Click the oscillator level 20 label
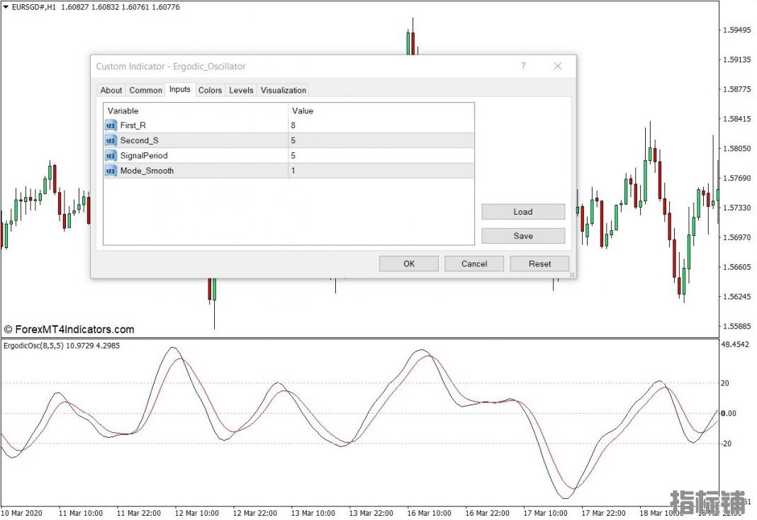 point(724,383)
